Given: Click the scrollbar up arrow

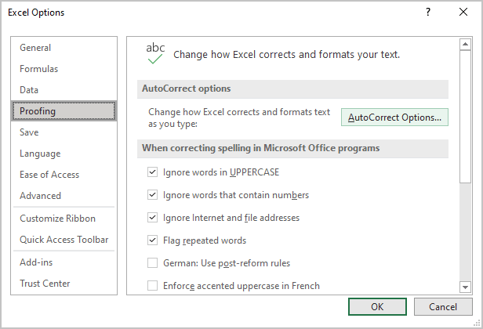Looking at the screenshot, I should (x=465, y=45).
